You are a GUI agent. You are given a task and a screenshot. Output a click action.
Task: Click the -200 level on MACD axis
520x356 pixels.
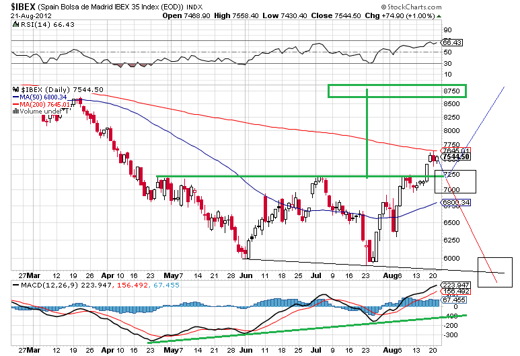coord(451,326)
